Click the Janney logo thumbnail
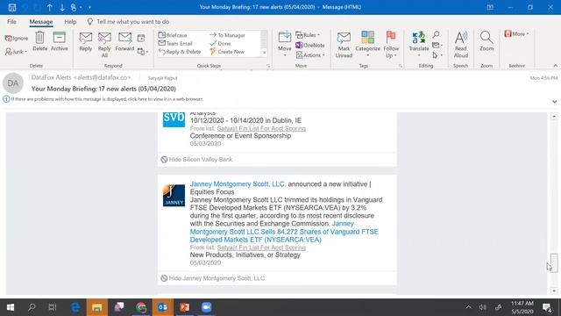The height and width of the screenshot is (316, 561). [174, 195]
